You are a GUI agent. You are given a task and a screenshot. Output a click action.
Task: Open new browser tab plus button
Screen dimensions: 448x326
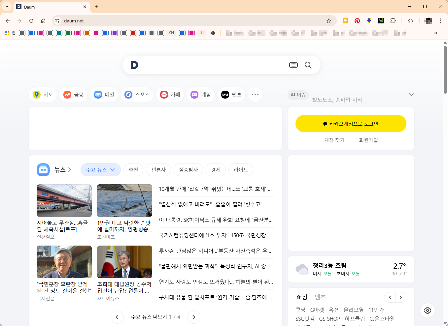97,7
